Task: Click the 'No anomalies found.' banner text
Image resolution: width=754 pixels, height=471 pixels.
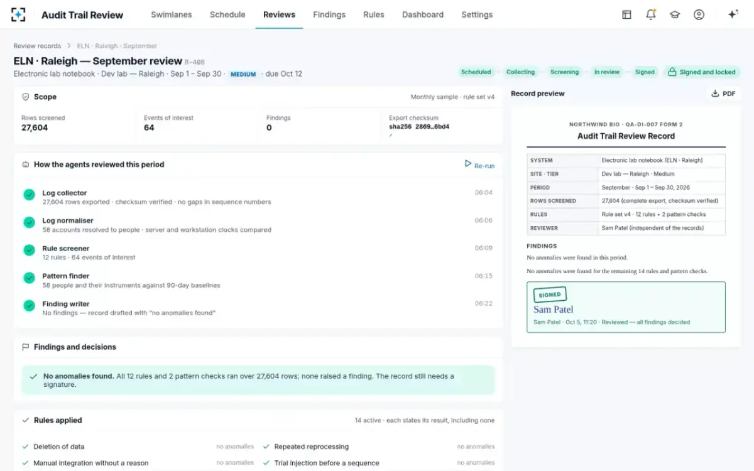Action: (79, 376)
